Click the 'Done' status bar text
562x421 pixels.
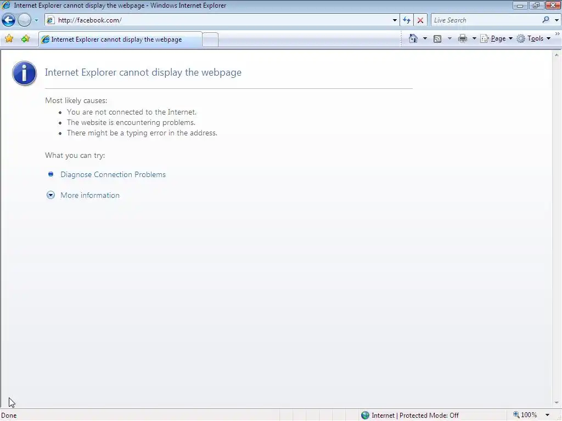[x=9, y=416]
